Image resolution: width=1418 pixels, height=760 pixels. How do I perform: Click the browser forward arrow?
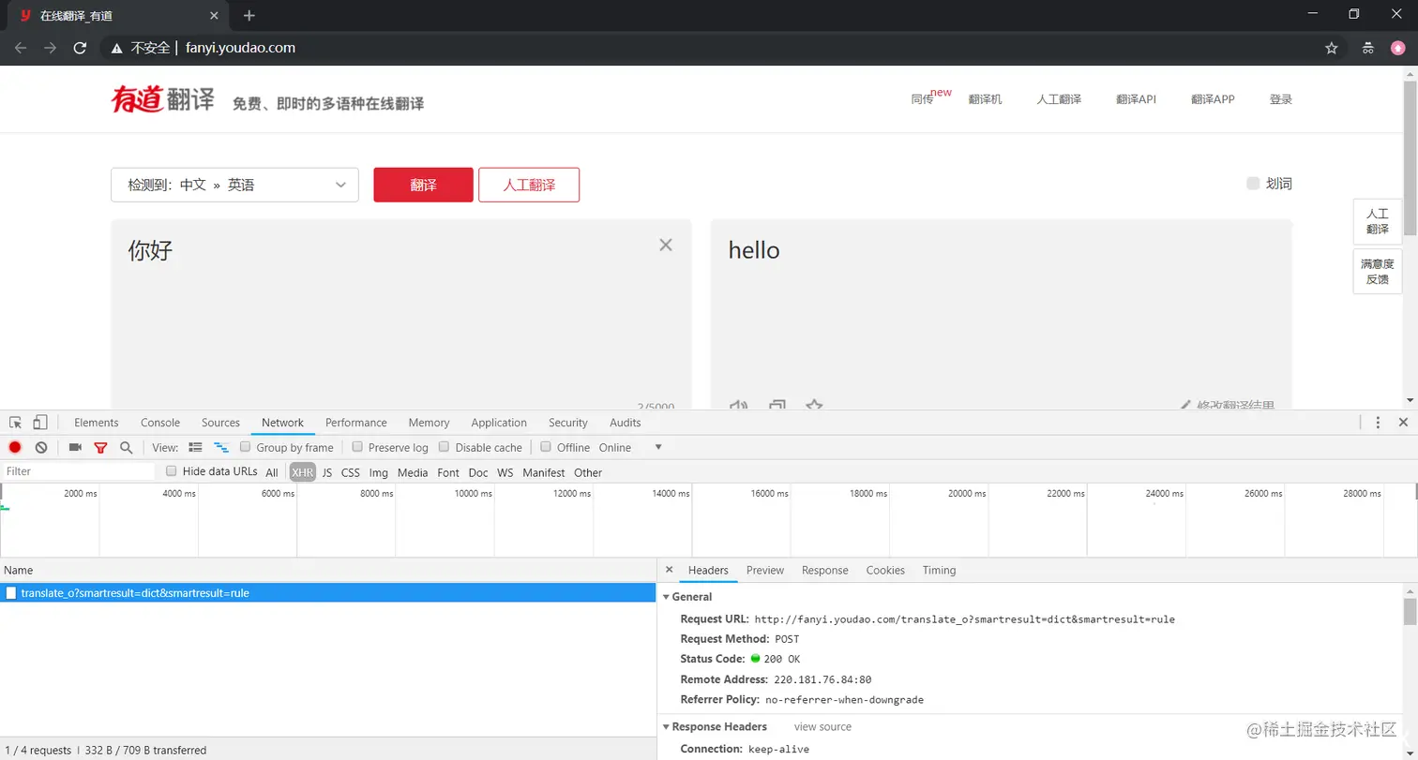click(51, 48)
